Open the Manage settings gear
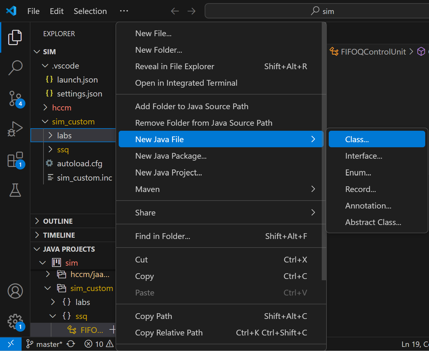Image resolution: width=429 pixels, height=351 pixels. tap(15, 321)
